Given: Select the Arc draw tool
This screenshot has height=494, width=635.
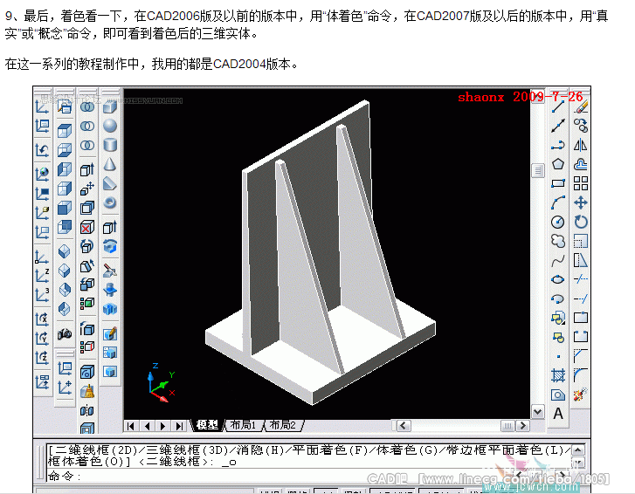Looking at the screenshot, I should [x=557, y=202].
